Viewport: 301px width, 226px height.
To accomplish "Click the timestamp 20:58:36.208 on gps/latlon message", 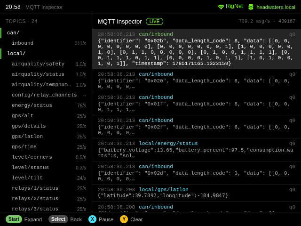I will [x=116, y=190].
